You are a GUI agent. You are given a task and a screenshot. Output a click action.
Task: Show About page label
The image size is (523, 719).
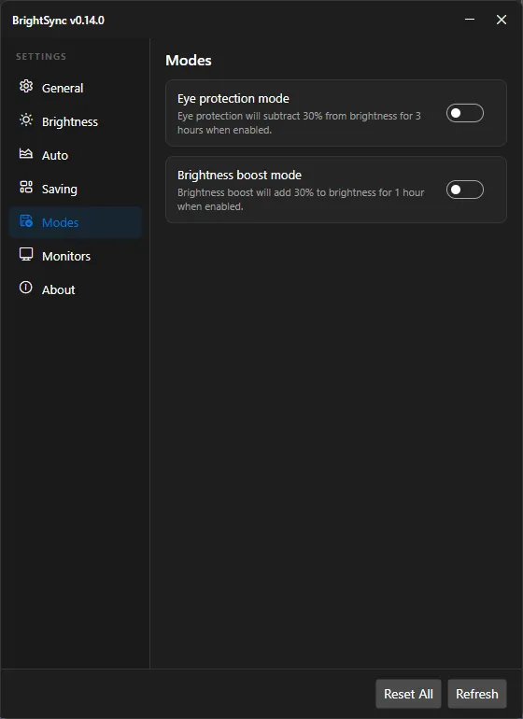pos(58,289)
